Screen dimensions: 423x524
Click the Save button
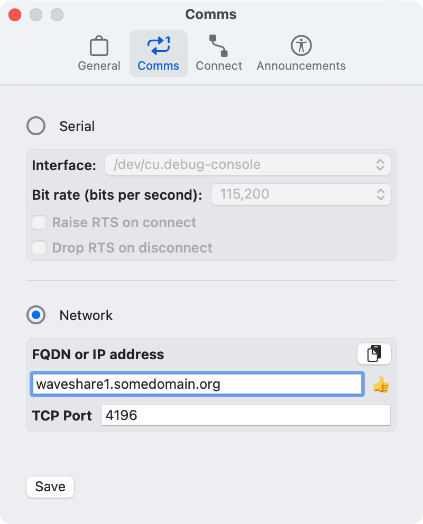(50, 486)
